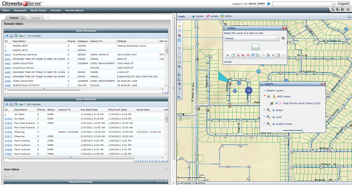Adjust the Layers panel transparency slider
The width and height of the screenshot is (352, 185).
coord(302,130)
